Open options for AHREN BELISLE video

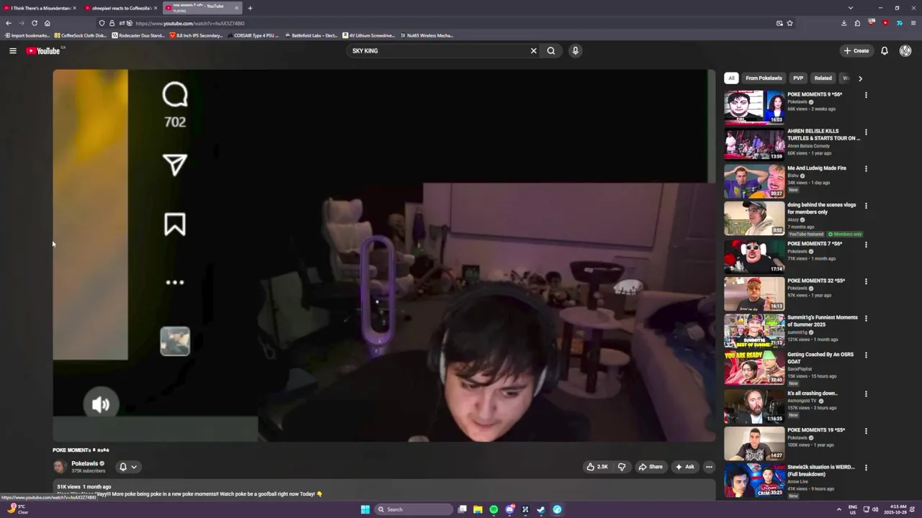866,132
